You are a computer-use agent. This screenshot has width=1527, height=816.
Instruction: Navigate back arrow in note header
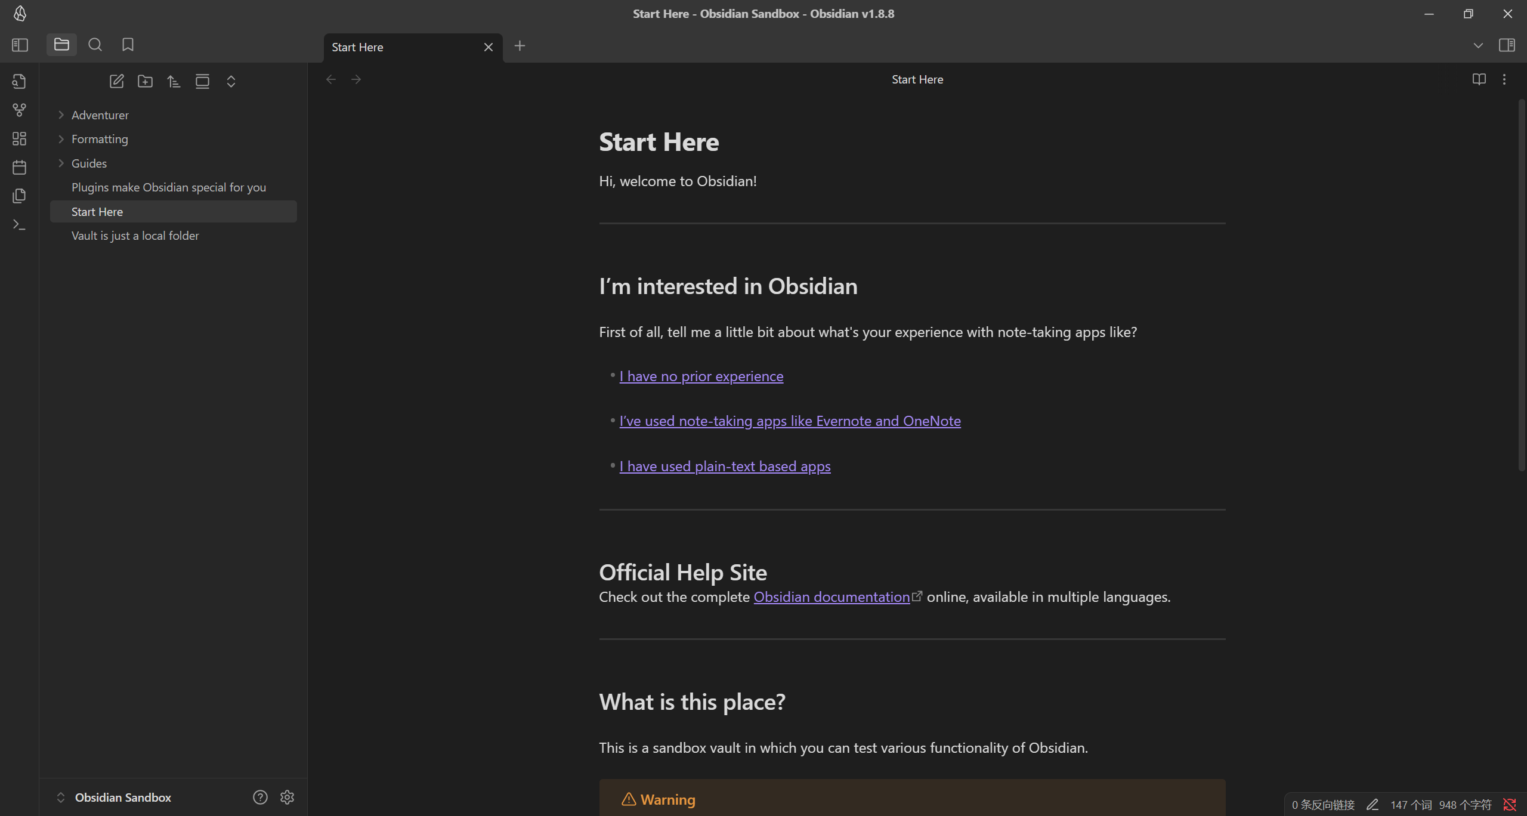click(331, 79)
